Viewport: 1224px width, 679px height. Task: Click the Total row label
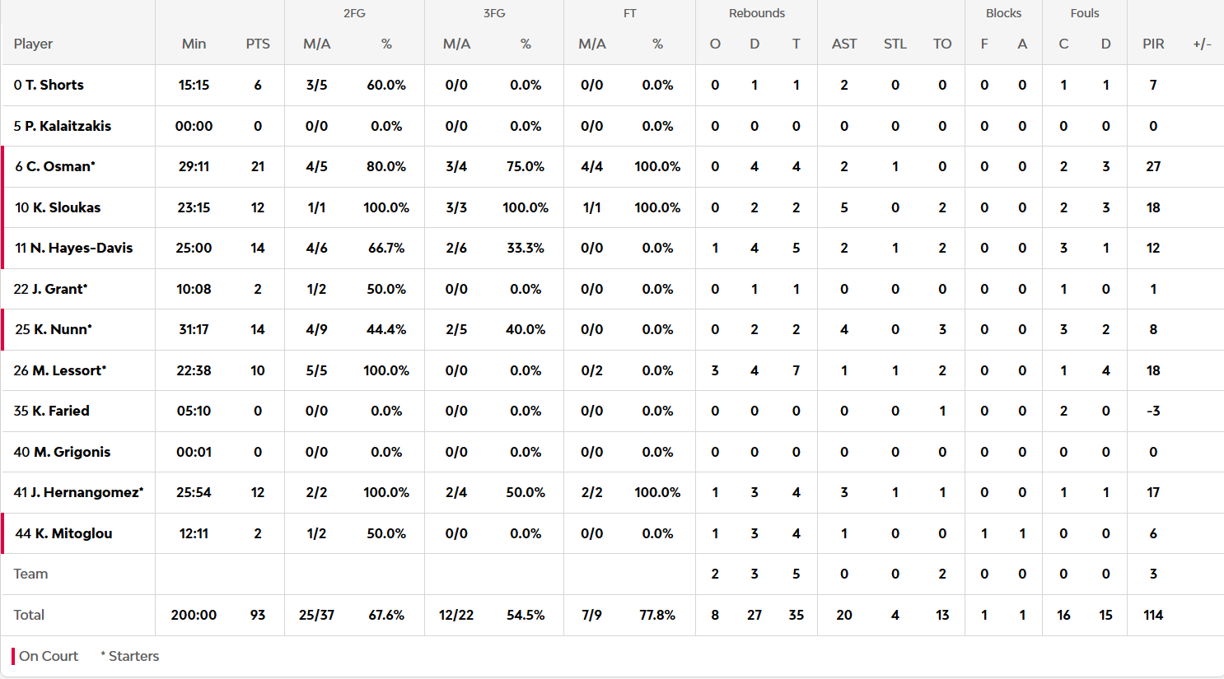(x=30, y=615)
